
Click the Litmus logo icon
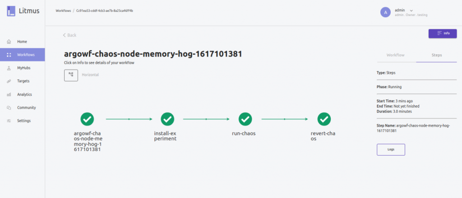pyautogui.click(x=11, y=11)
